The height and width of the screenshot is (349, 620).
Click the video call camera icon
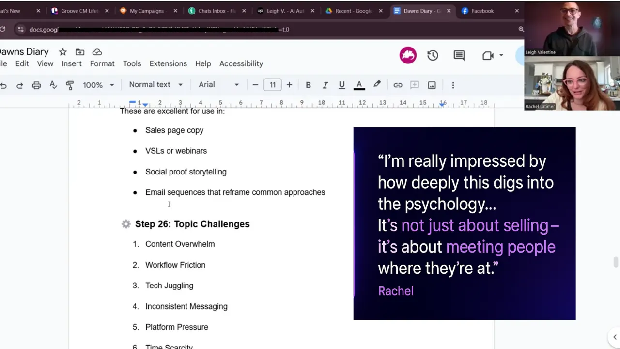tap(488, 56)
